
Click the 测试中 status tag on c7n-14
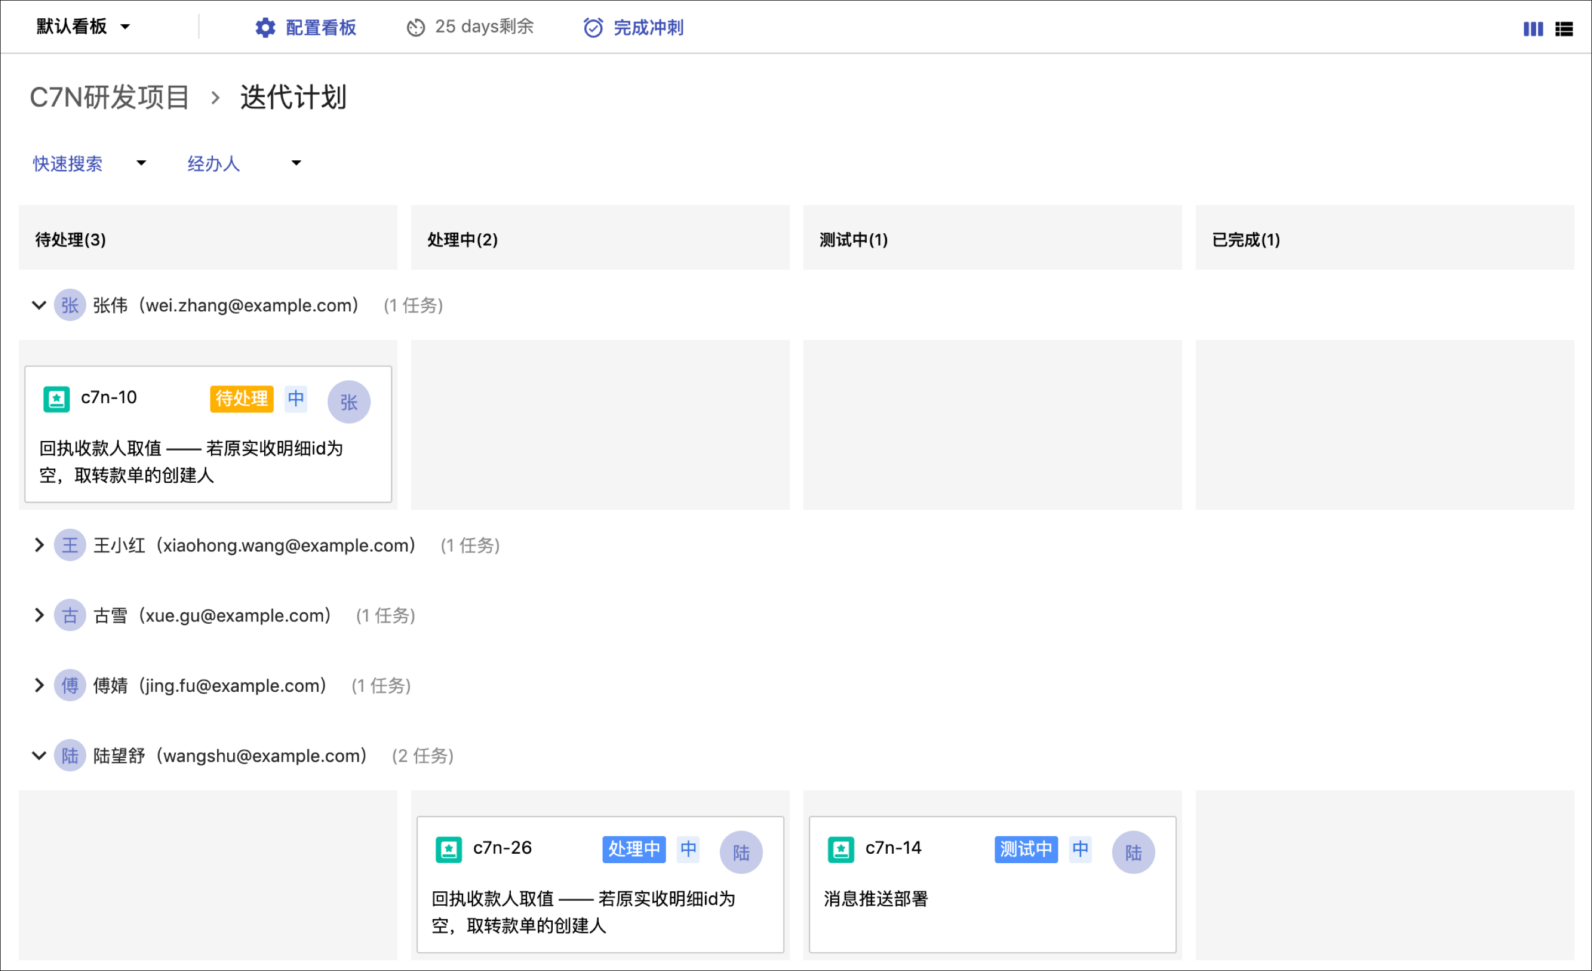point(1026,849)
